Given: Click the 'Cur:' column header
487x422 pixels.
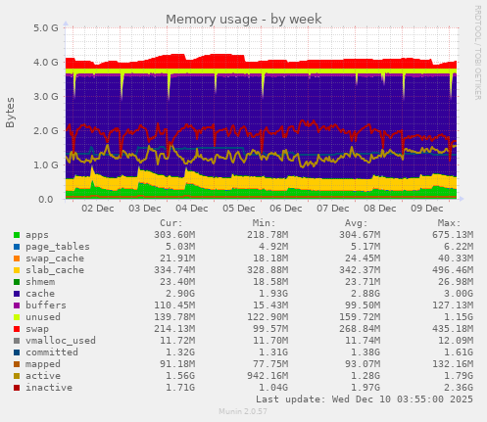Looking at the screenshot, I should tap(171, 223).
